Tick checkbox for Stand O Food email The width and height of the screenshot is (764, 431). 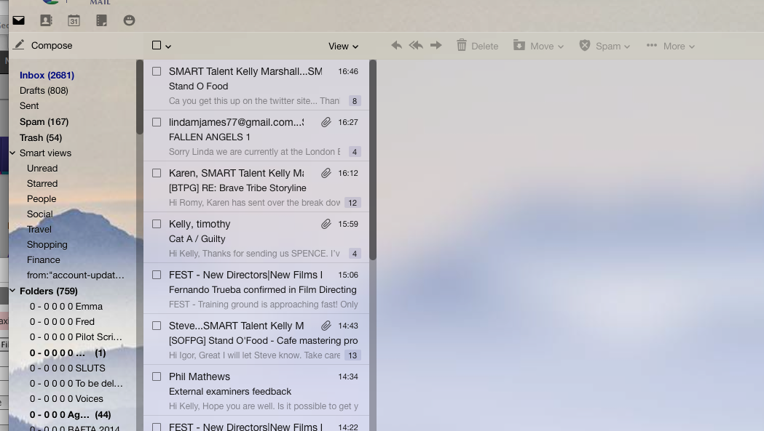157,71
